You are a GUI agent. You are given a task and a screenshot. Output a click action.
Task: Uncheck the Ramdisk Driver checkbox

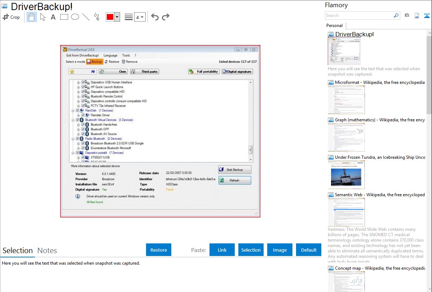(83, 115)
